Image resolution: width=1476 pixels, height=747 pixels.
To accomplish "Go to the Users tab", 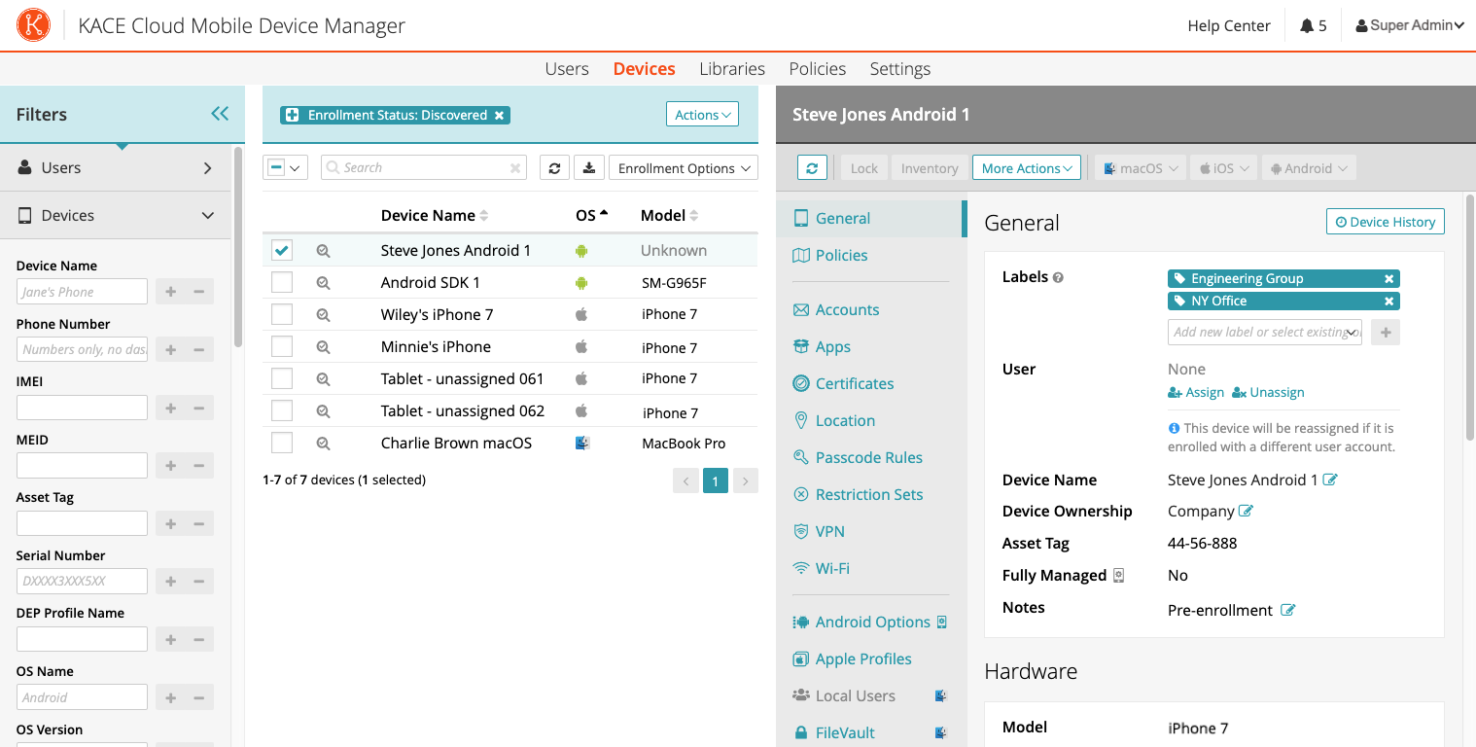I will [x=567, y=69].
